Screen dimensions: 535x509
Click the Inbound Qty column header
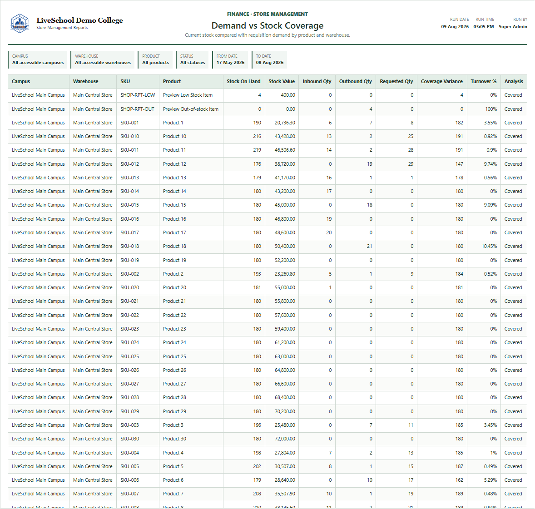coord(317,82)
